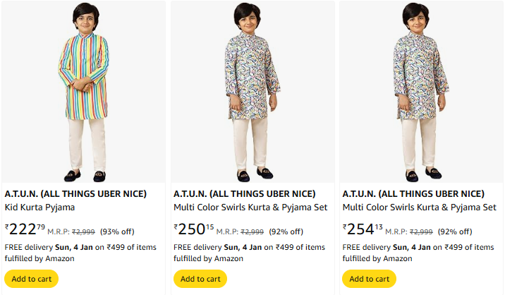Open the middle swirls kurta product image

[x=253, y=90]
